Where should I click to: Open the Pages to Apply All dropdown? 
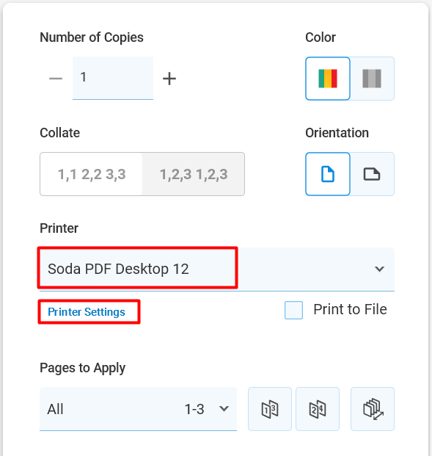[139, 409]
